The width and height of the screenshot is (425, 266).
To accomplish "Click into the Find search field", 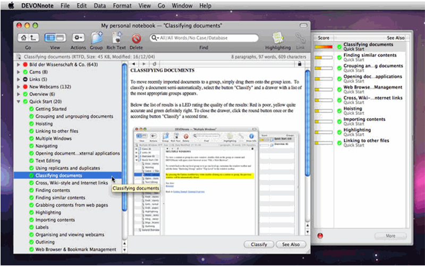I will [204, 38].
